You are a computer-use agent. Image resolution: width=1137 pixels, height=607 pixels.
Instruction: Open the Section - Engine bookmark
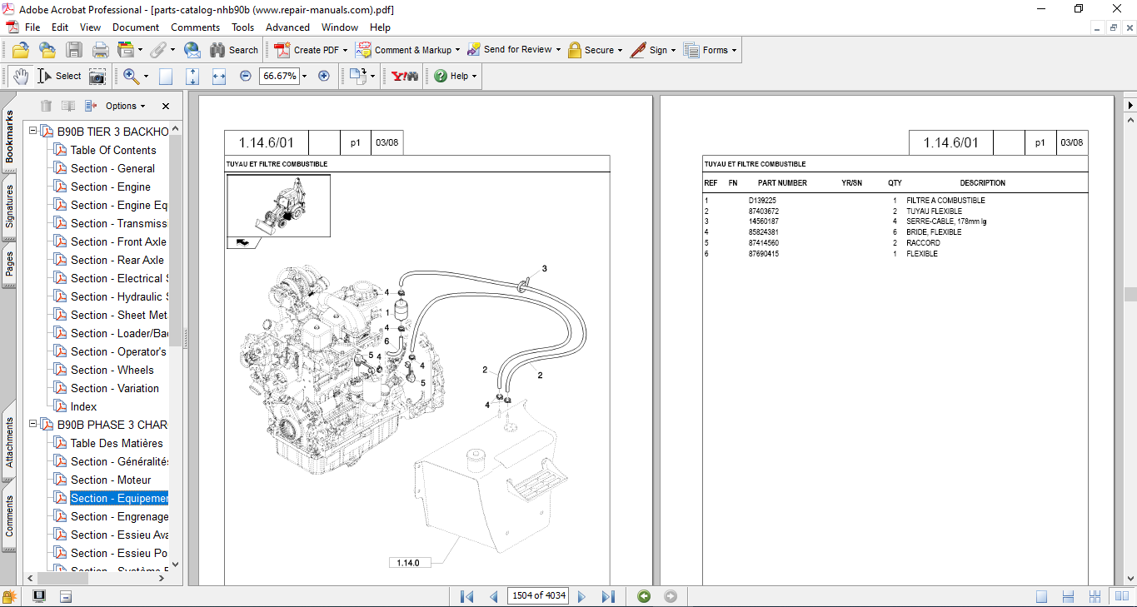[x=111, y=187]
